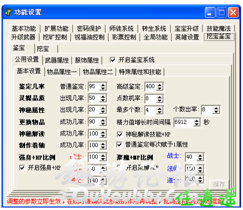
Task: Uncheck 开启强身+HP option
Action: pyautogui.click(x=22, y=168)
